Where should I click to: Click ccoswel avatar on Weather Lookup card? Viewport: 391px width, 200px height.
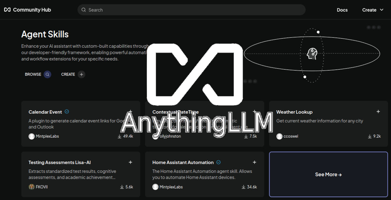tap(279, 136)
